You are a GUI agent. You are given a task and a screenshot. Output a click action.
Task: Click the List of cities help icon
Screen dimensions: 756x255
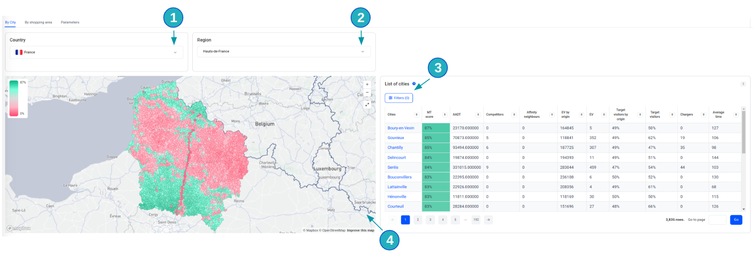[414, 84]
